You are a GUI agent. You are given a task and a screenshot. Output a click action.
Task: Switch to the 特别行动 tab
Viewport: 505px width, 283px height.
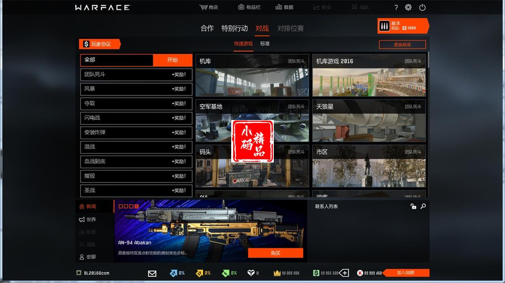[x=234, y=28]
